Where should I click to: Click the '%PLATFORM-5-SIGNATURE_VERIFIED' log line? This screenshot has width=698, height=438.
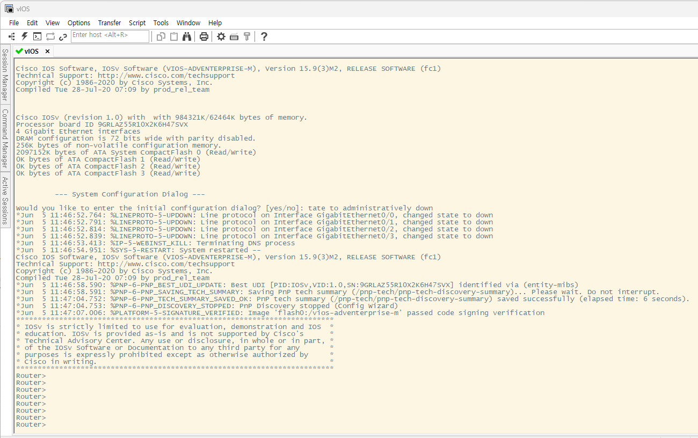[280, 313]
